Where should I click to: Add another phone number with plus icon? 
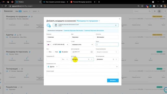[x=67, y=44]
